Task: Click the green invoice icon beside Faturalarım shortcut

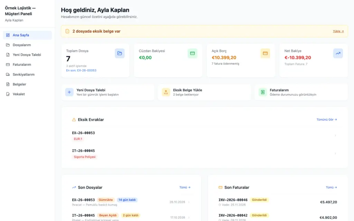Action: pyautogui.click(x=263, y=92)
